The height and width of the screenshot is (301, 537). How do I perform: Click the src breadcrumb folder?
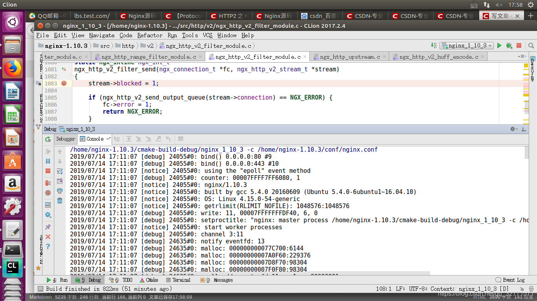pyautogui.click(x=102, y=46)
